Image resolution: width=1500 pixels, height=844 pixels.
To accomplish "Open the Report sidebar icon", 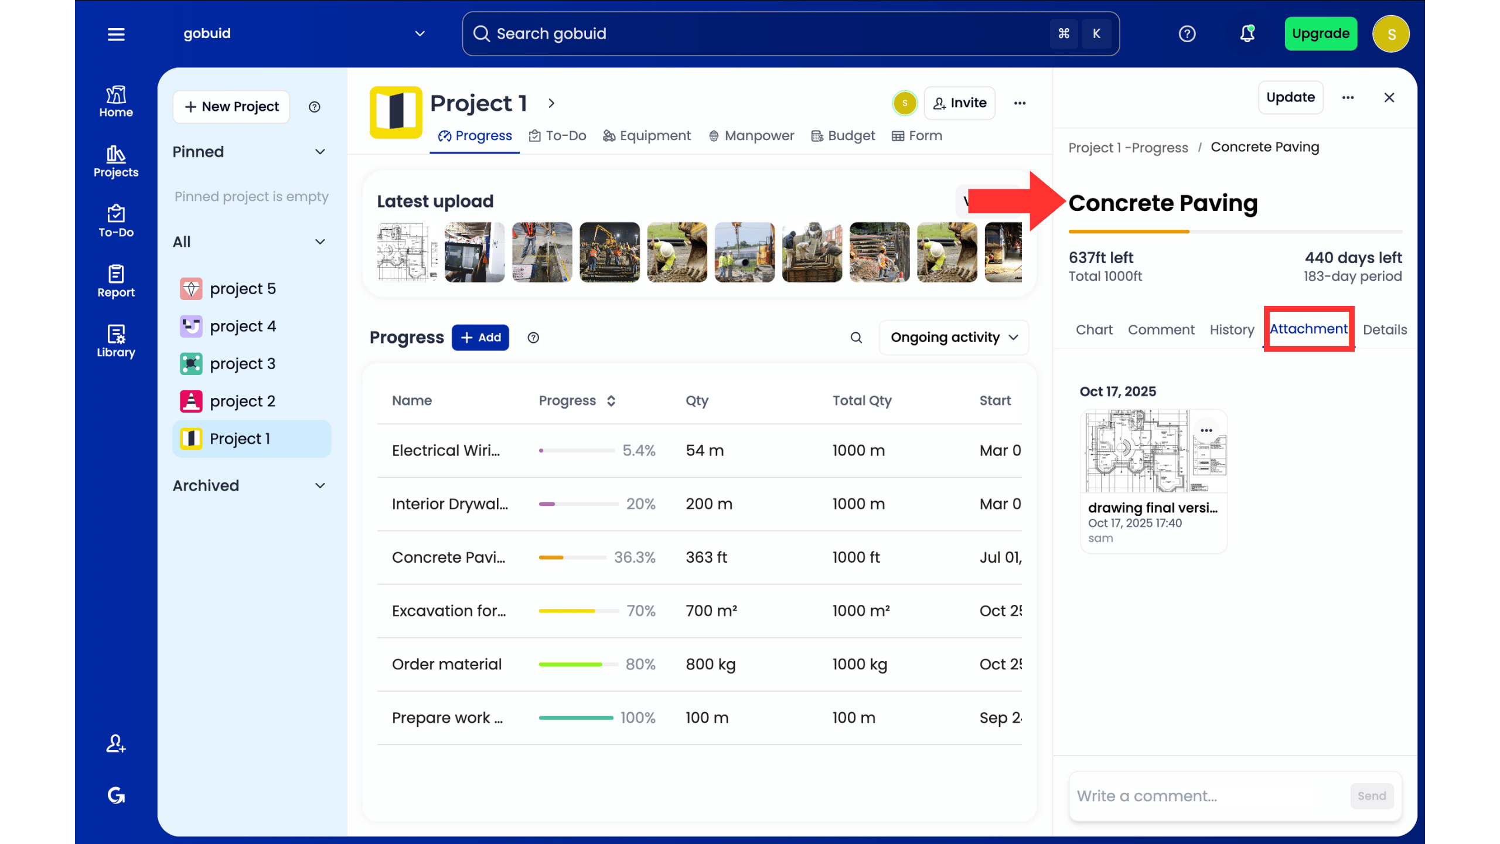I will [x=116, y=281].
